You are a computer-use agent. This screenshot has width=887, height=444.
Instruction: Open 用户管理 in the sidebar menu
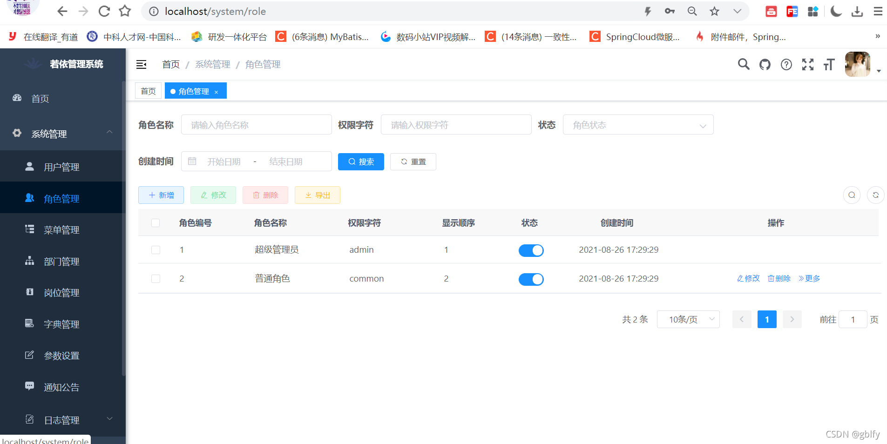[x=61, y=167]
